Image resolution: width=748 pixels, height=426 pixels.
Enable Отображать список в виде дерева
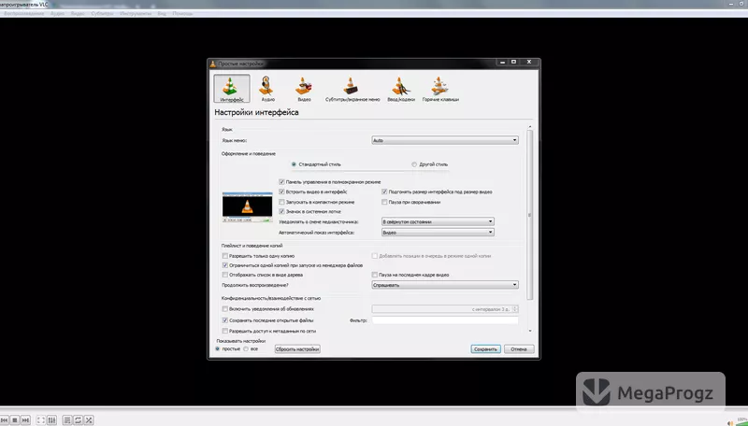224,275
